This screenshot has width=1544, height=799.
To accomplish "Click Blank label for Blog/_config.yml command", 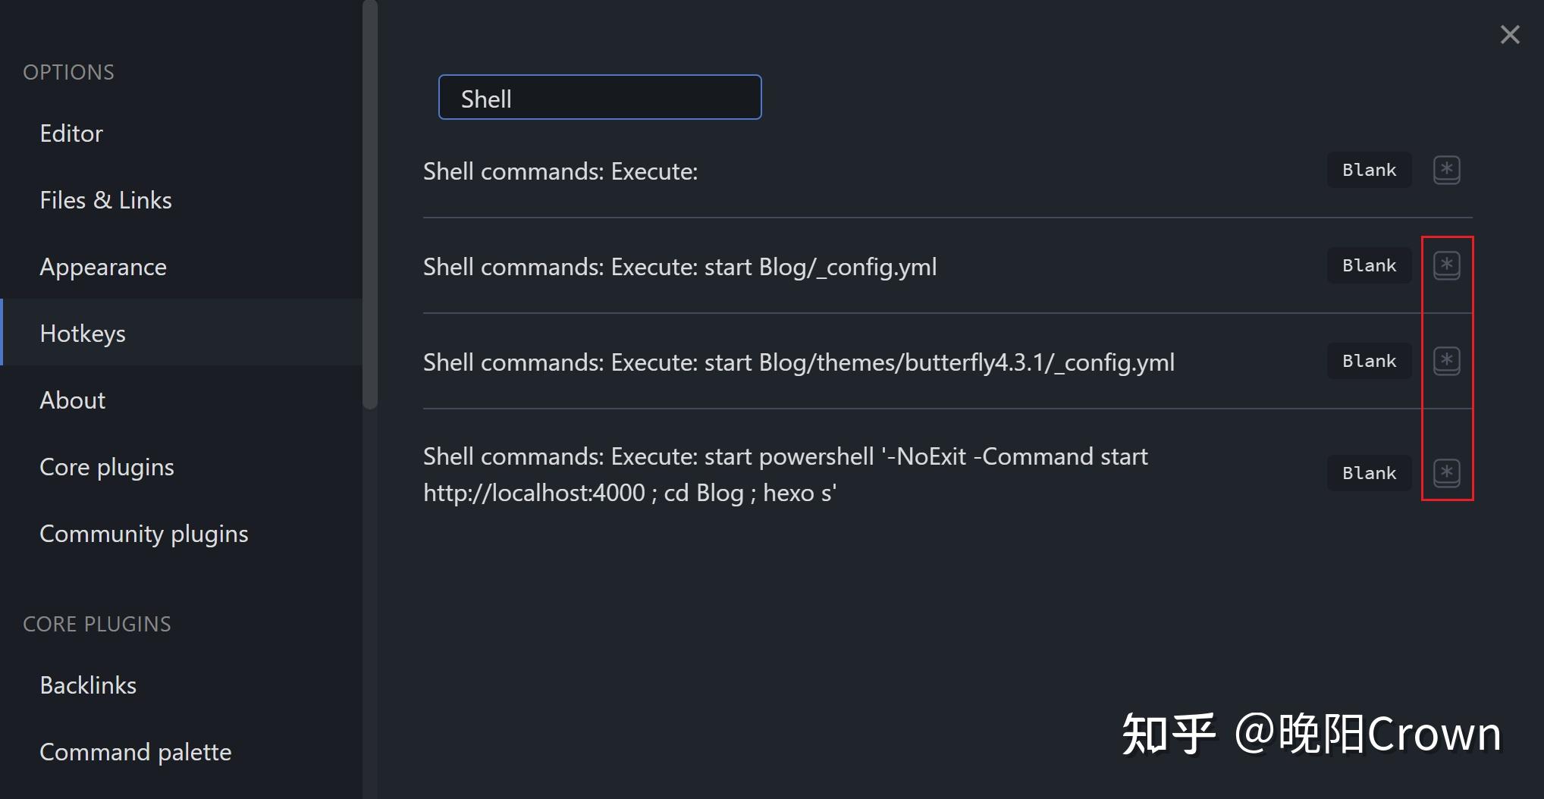I will click(x=1369, y=265).
